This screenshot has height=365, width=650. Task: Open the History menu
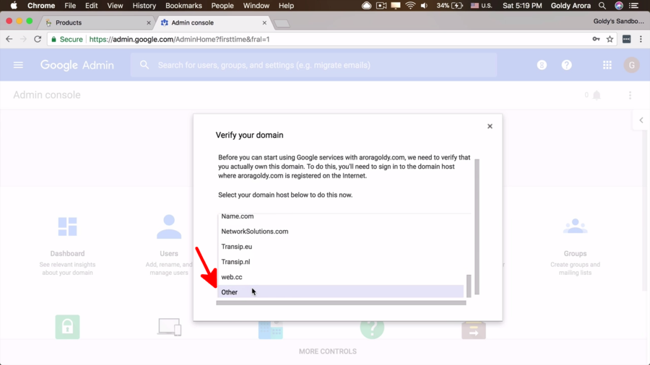tap(144, 6)
